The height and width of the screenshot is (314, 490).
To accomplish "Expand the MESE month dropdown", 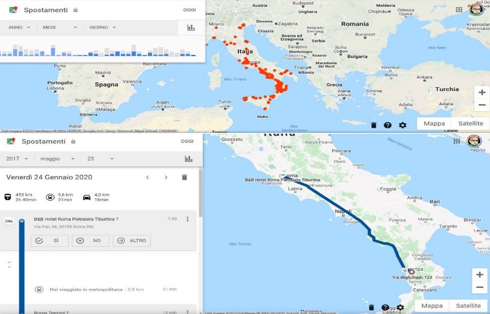I will 60,27.
